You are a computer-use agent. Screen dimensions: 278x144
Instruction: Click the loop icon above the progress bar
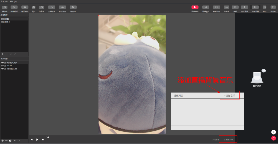[x=48, y=137]
